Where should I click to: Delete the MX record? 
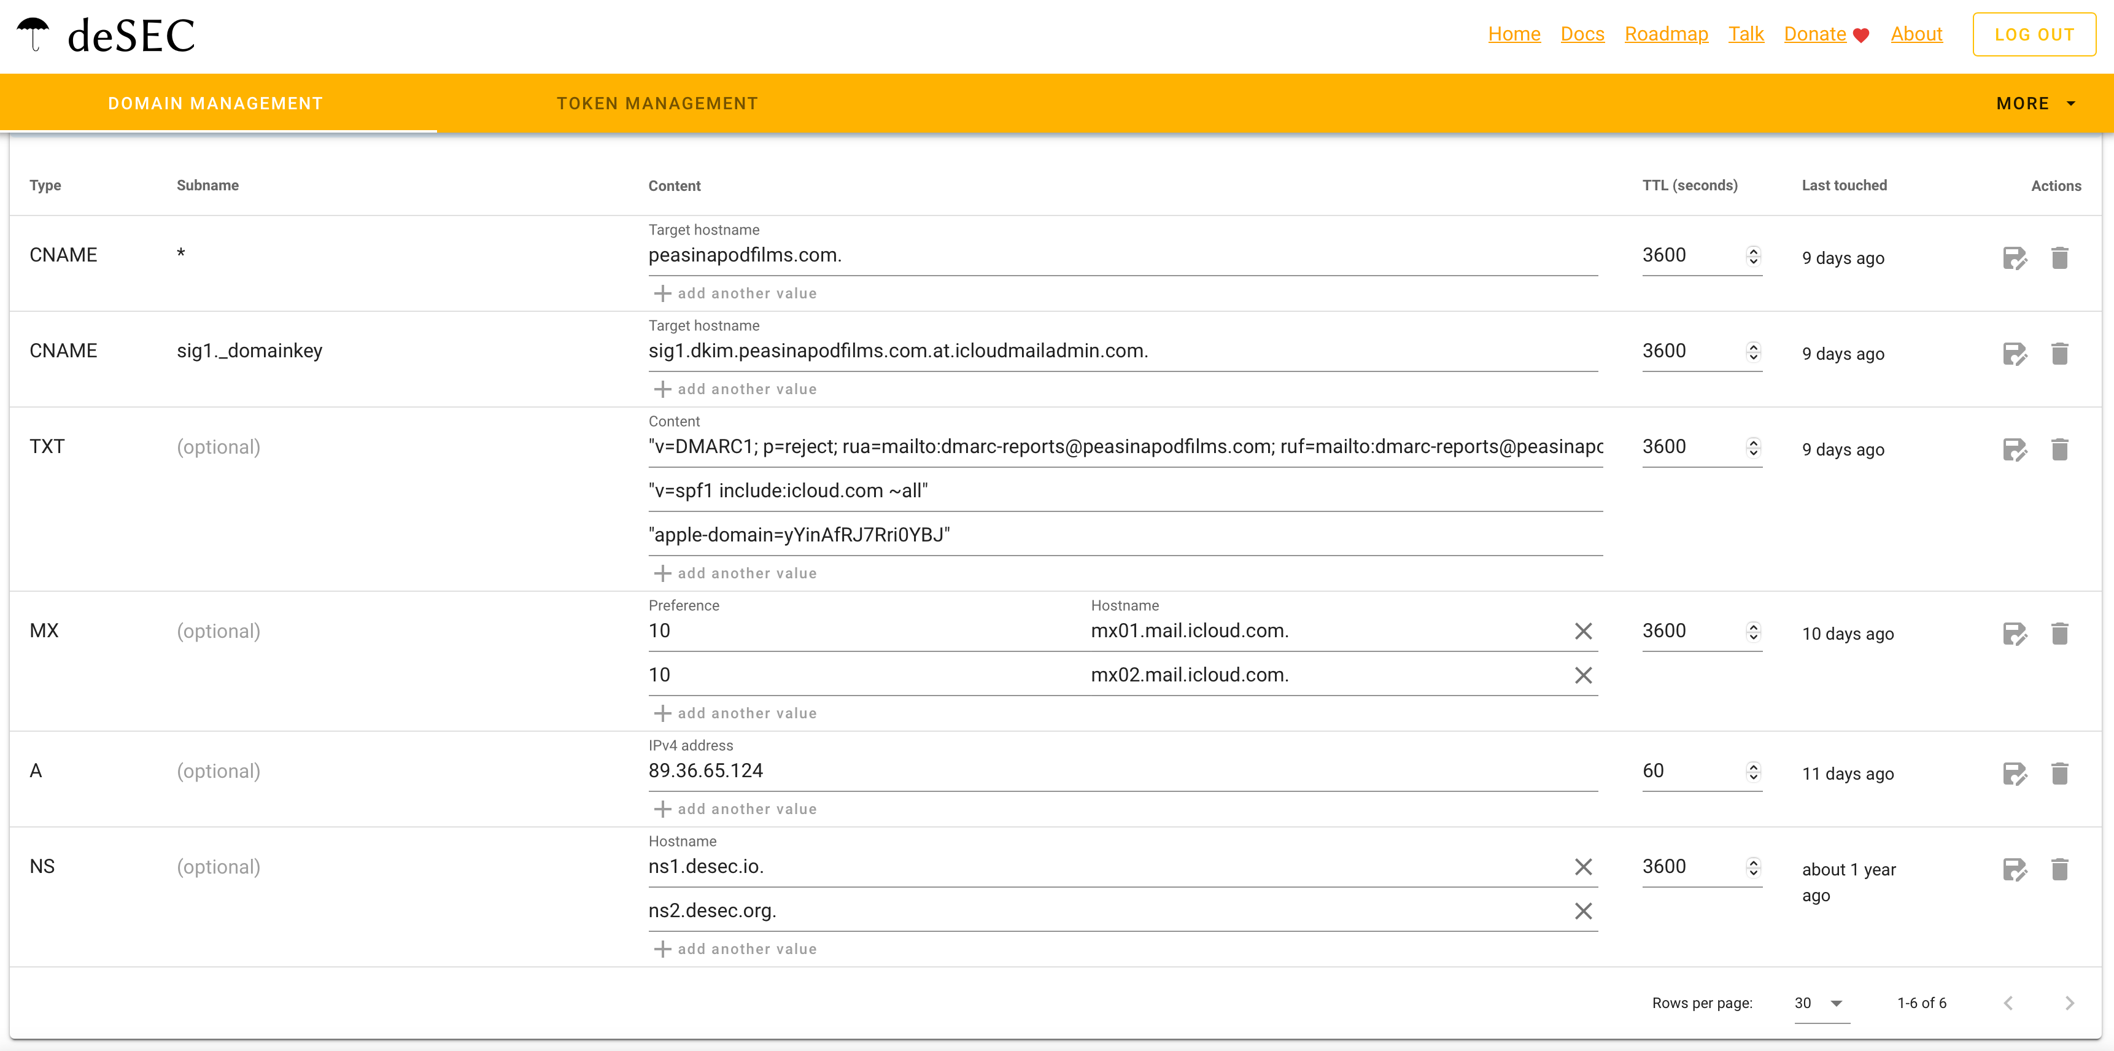2060,634
